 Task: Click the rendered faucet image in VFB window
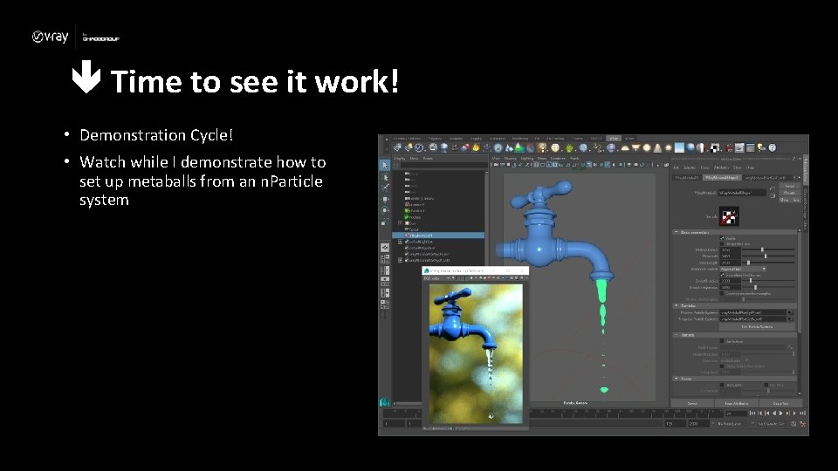point(476,354)
